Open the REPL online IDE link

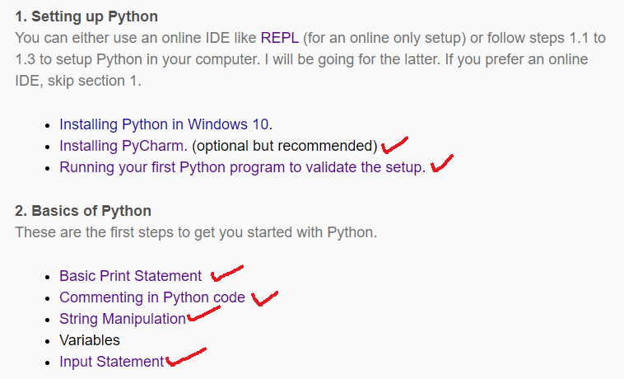282,38
